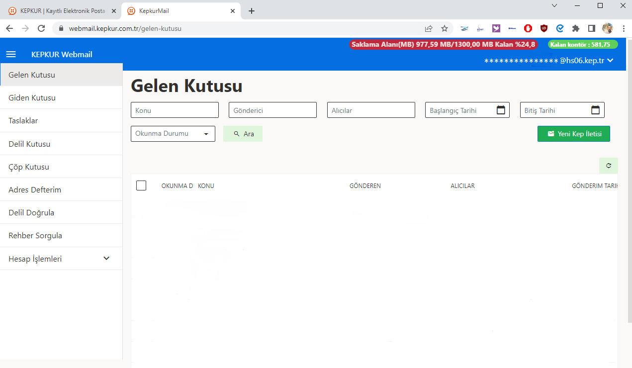Click the Ara search button

[243, 134]
